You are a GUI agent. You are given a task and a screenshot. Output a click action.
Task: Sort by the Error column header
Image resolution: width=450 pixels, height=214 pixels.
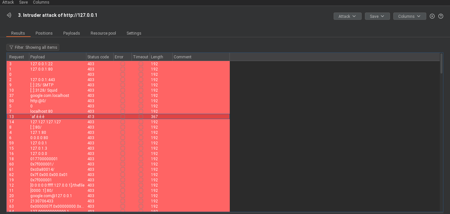[x=122, y=57]
